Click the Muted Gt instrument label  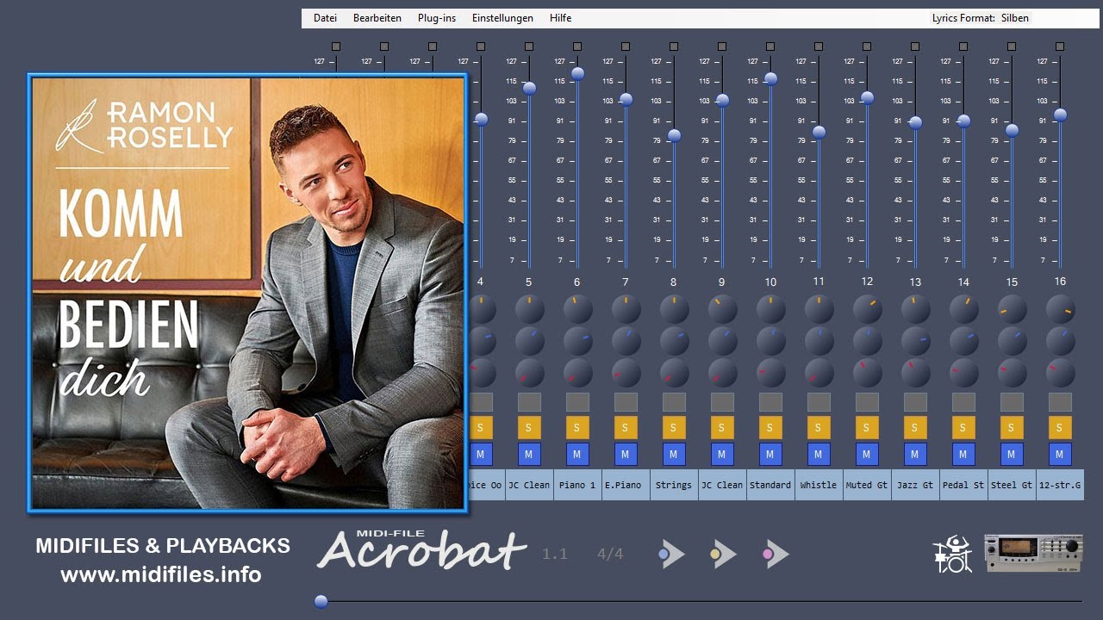pyautogui.click(x=867, y=485)
